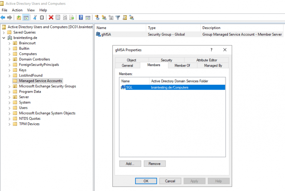
Task: Click the Add... button
Action: (x=130, y=164)
